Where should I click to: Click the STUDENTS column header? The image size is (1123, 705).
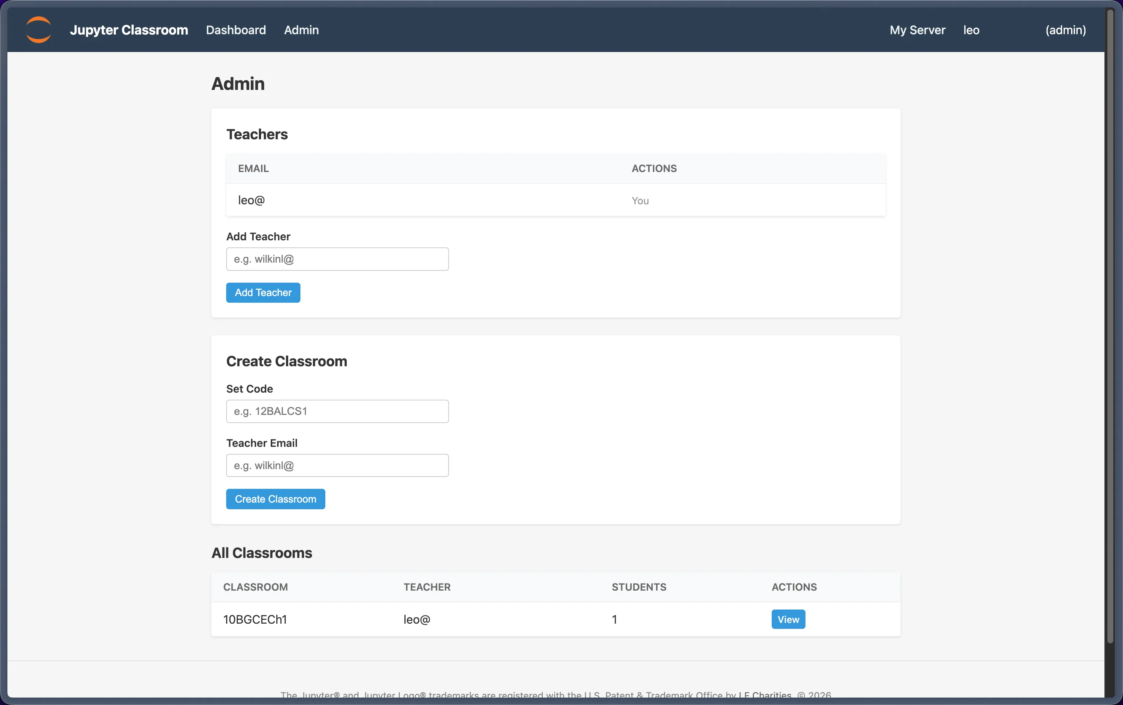[x=639, y=587]
